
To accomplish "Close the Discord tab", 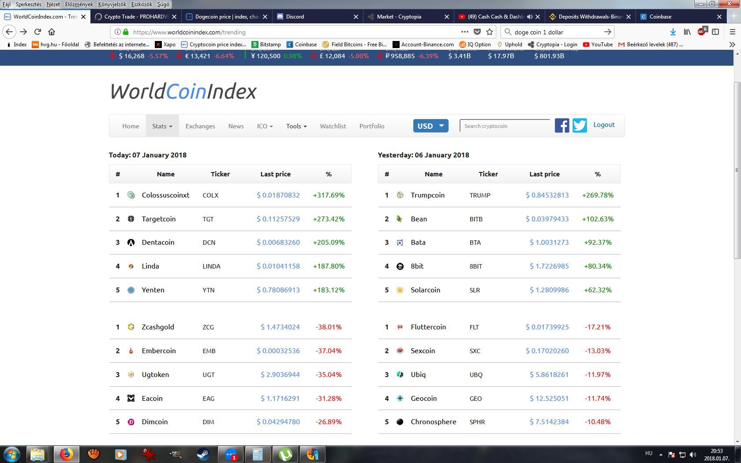I will 356,17.
